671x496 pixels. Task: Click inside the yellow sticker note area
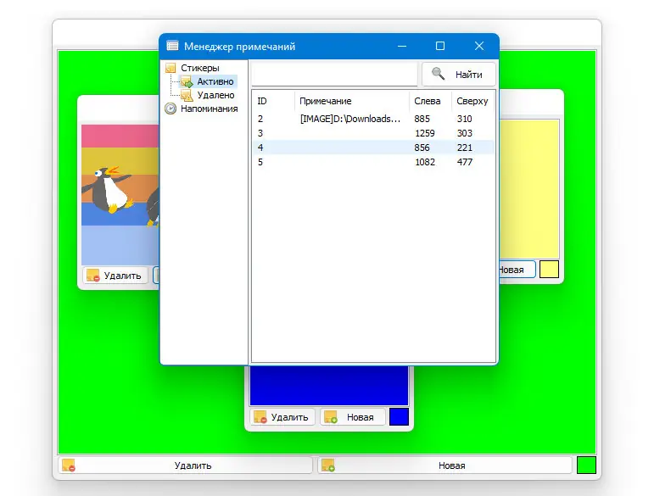pyautogui.click(x=529, y=188)
